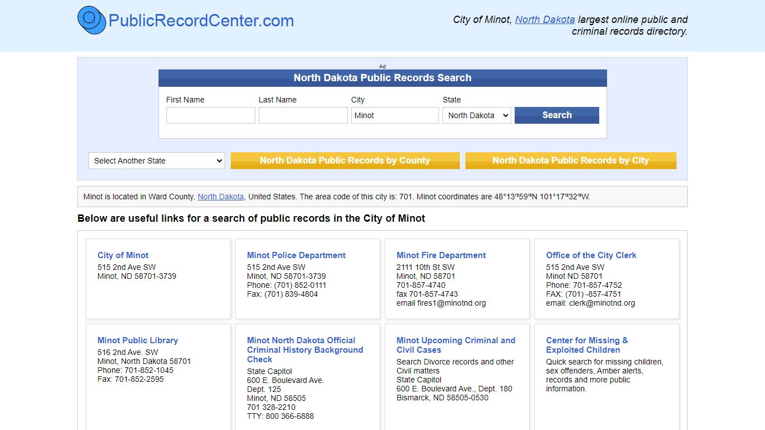Click the TTY: 800 366-6888 text
Image resolution: width=765 pixels, height=430 pixels.
click(x=281, y=416)
